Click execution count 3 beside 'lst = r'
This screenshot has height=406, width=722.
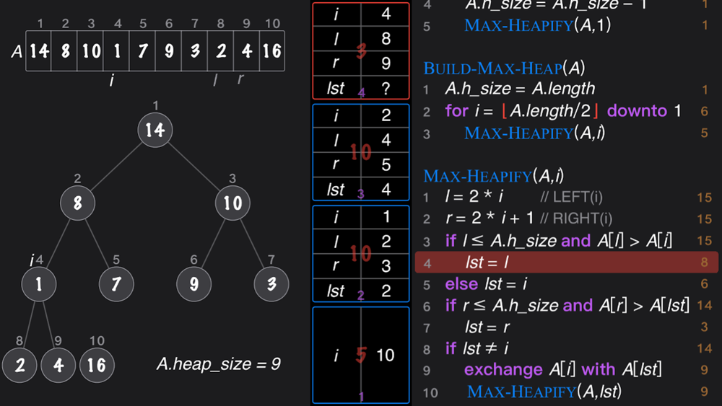(704, 327)
